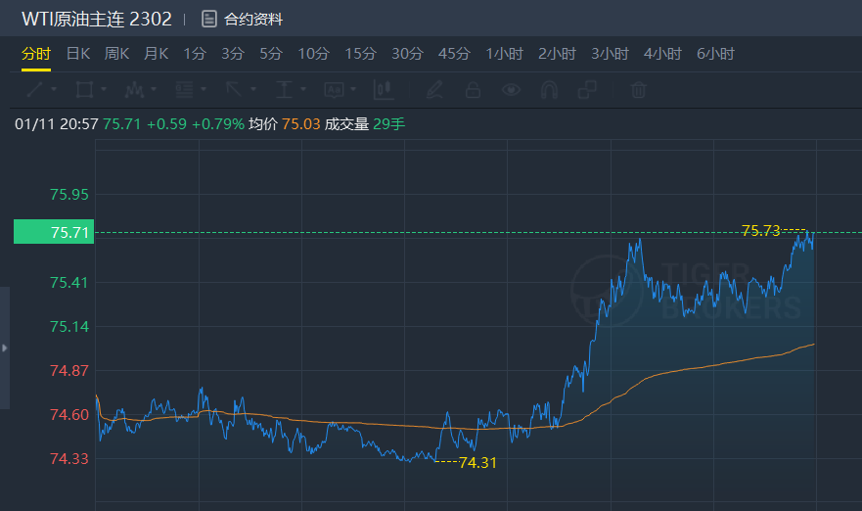Click the +0.79% change percentage

[x=217, y=123]
